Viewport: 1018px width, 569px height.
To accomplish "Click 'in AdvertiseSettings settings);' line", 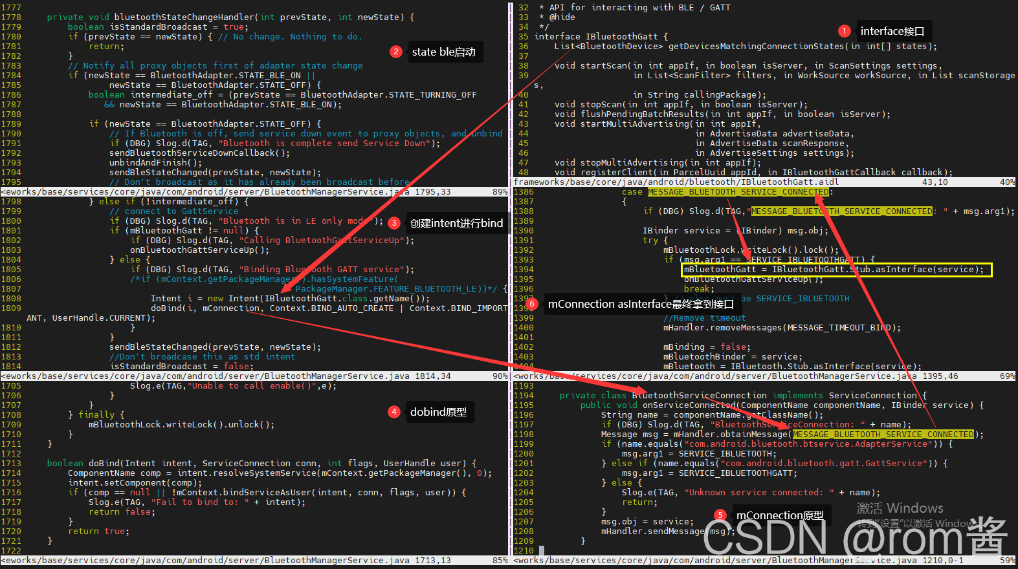I will [774, 153].
